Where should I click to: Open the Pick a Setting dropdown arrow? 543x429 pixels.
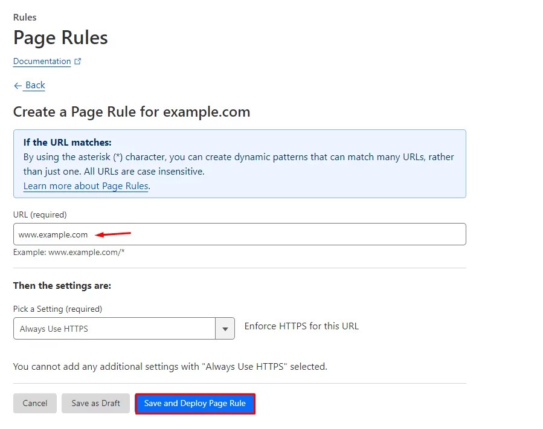(225, 328)
